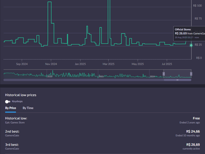
Task: Click the current price point marker on chart
Action: coord(191,45)
